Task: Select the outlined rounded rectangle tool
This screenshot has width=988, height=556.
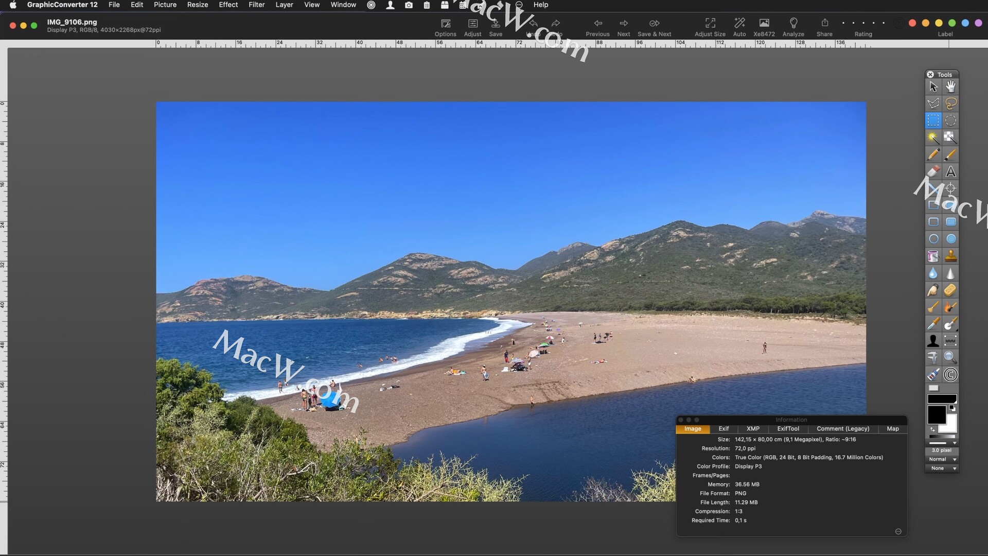Action: tap(933, 222)
